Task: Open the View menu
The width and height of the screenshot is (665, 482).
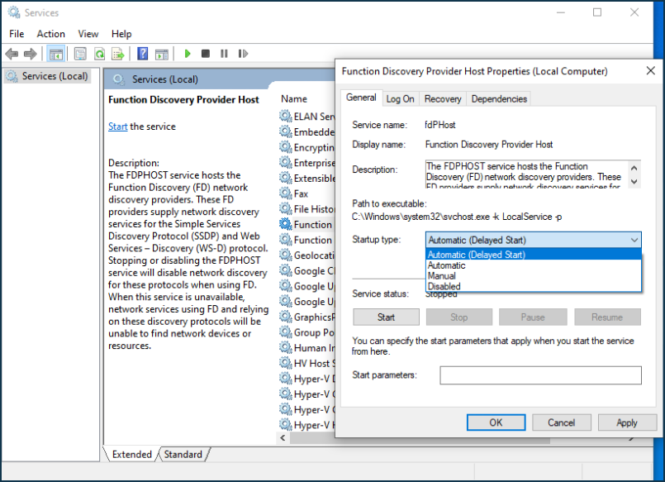Action: 88,34
